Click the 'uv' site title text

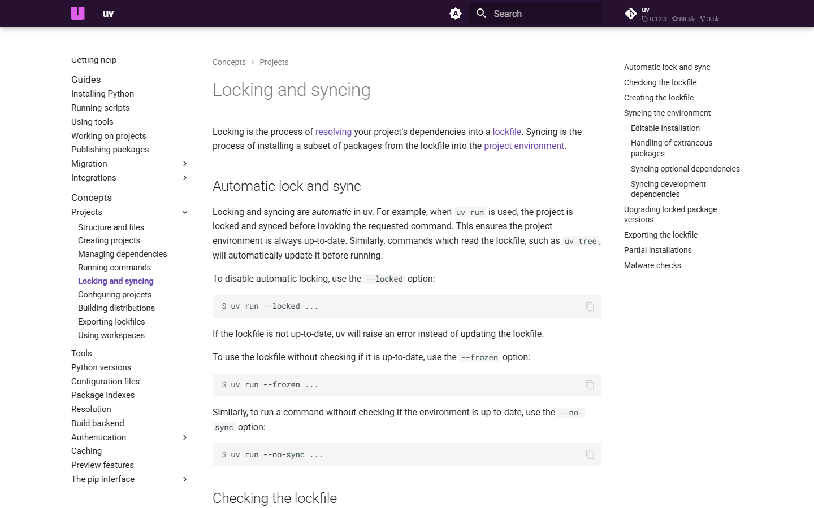click(x=109, y=14)
